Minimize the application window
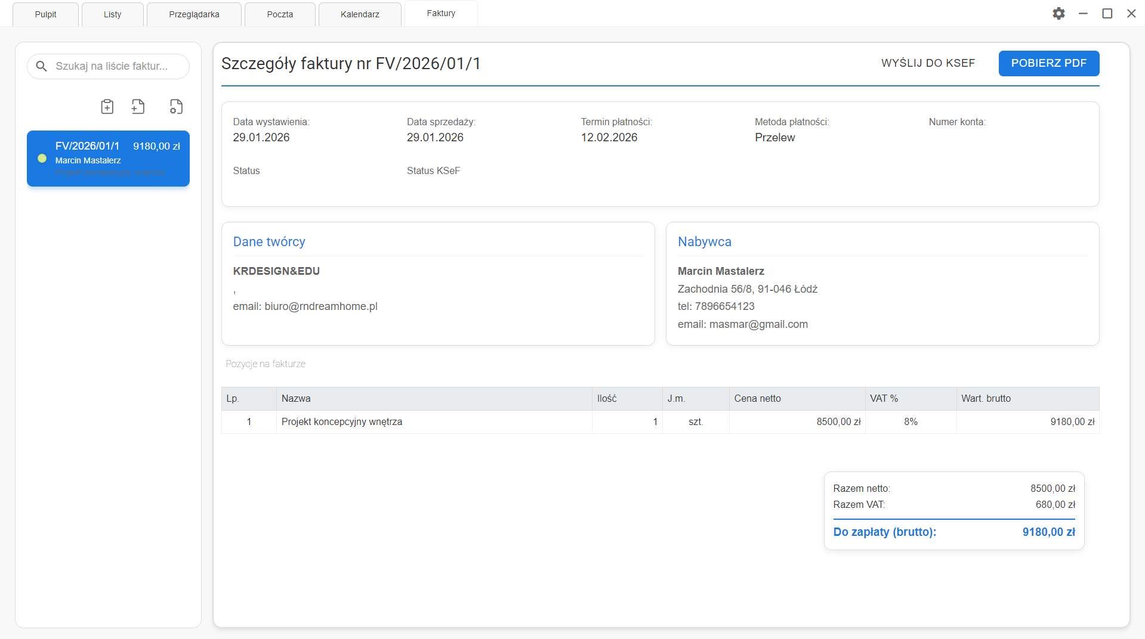The height and width of the screenshot is (639, 1145). (x=1083, y=14)
